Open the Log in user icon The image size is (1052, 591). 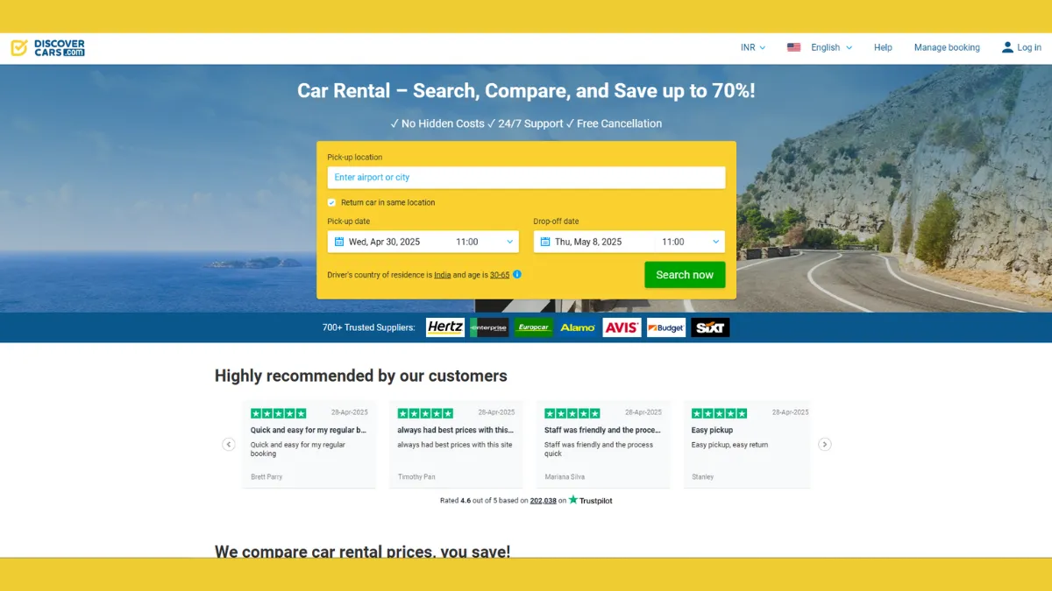point(1007,47)
